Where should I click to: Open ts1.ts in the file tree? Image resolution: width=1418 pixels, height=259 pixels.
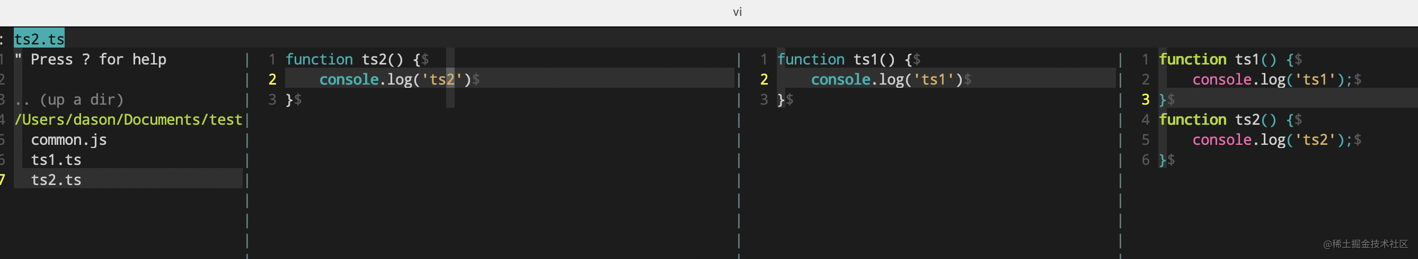[x=56, y=160]
